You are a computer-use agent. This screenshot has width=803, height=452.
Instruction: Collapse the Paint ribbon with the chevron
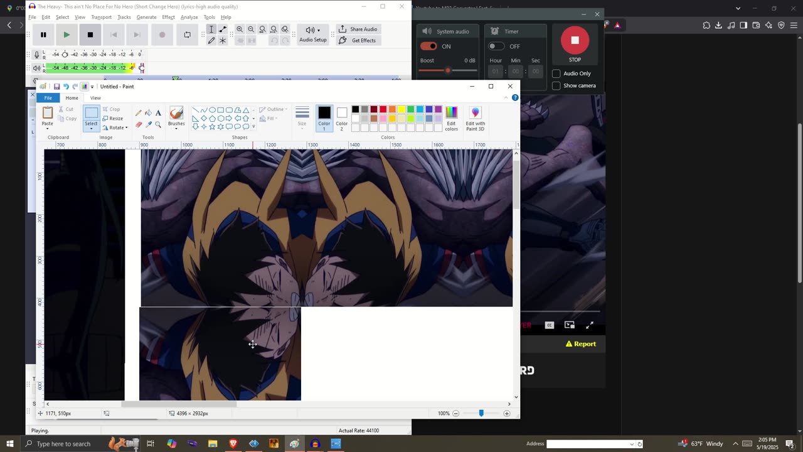pos(506,98)
